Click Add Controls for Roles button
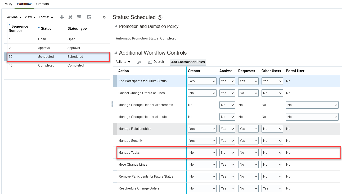The width and height of the screenshot is (342, 194). 188,62
